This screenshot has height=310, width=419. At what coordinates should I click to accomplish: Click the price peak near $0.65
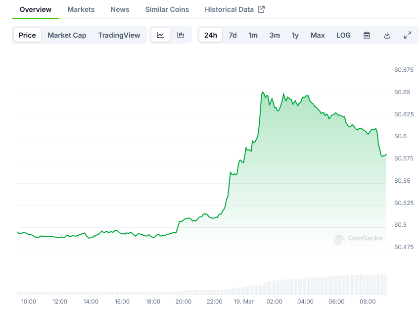click(263, 92)
